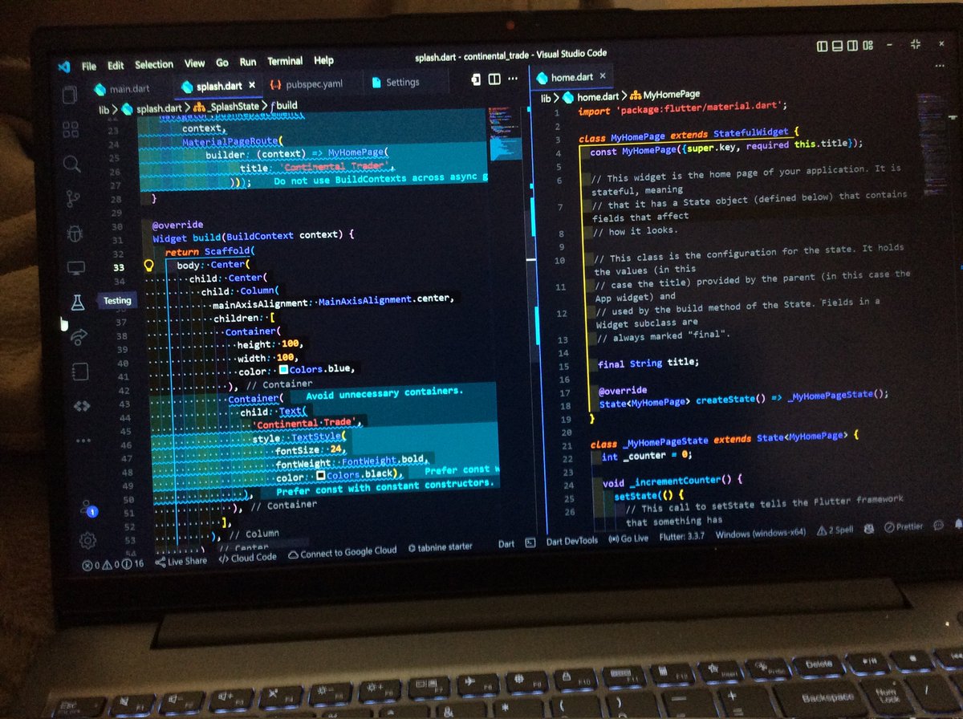This screenshot has height=719, width=963.
Task: Click Live Share in status bar
Action: tap(181, 560)
